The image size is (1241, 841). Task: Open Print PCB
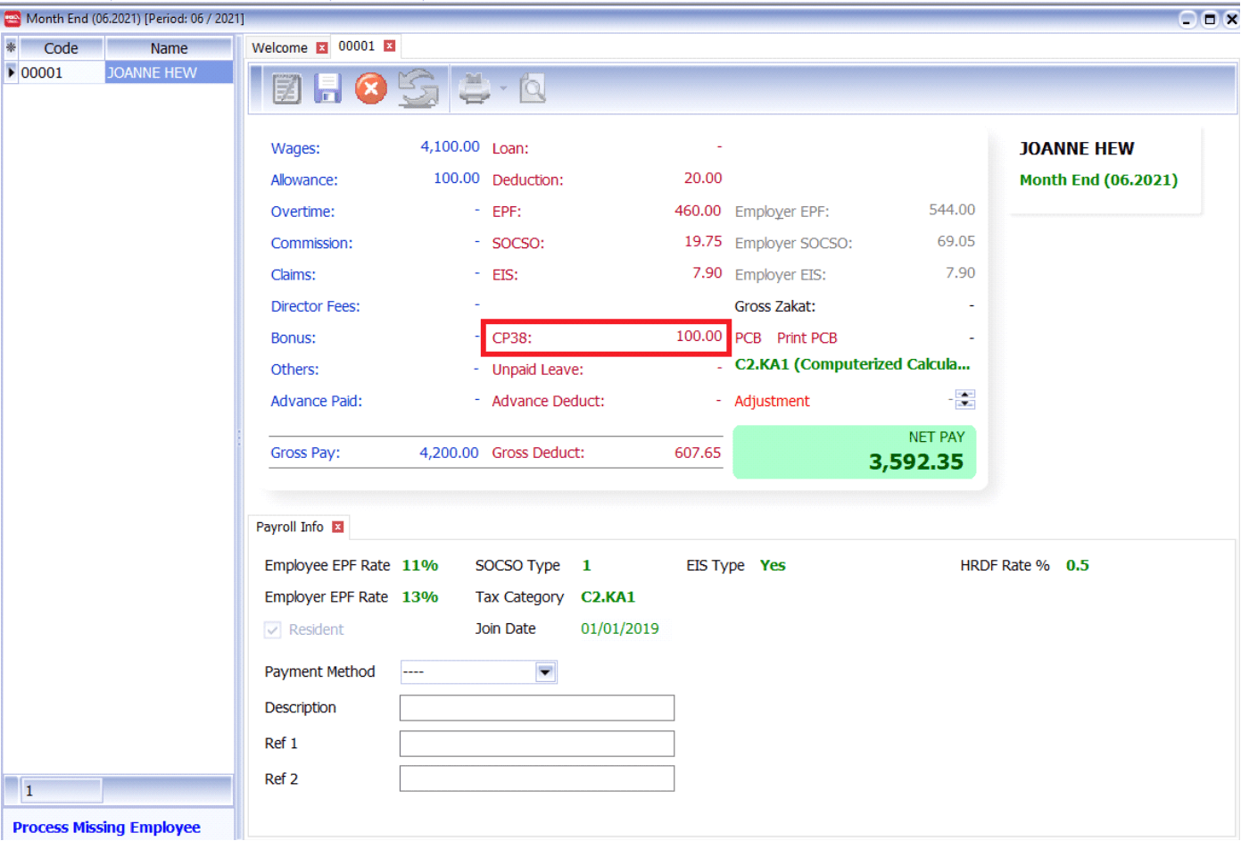point(807,337)
